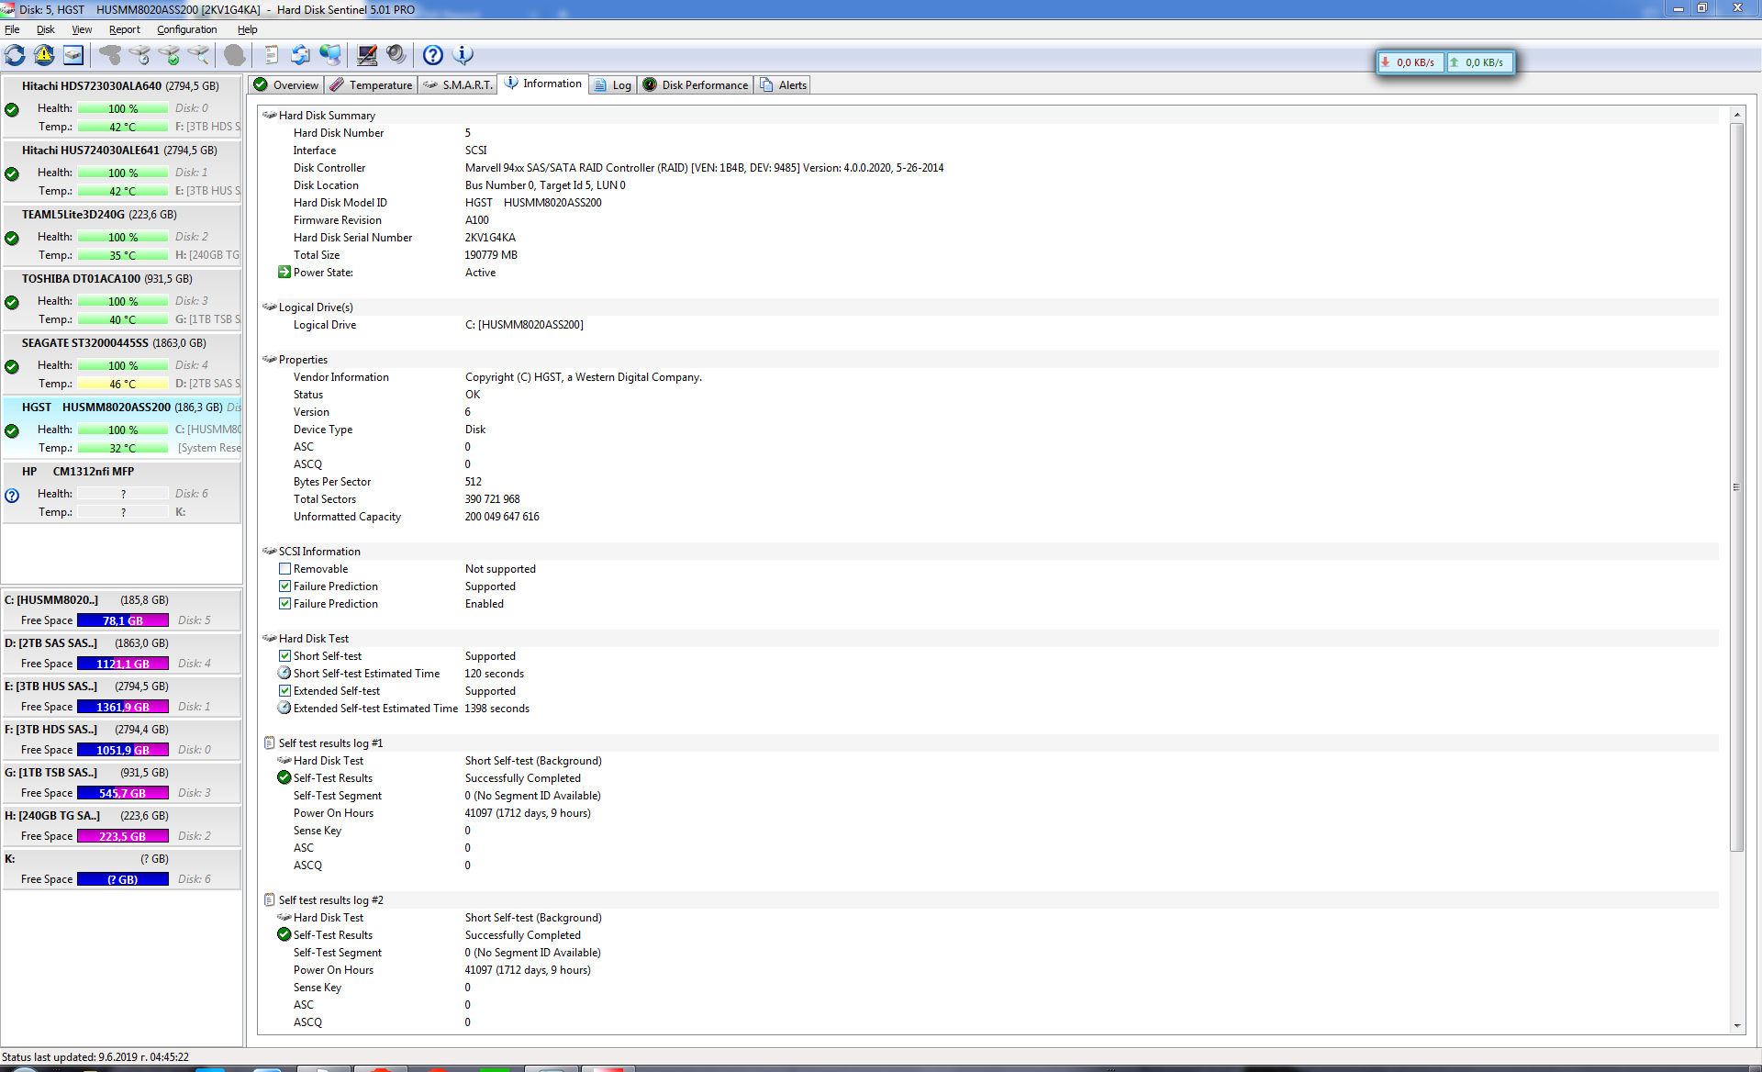
Task: Open the Help menu
Action: (x=248, y=29)
